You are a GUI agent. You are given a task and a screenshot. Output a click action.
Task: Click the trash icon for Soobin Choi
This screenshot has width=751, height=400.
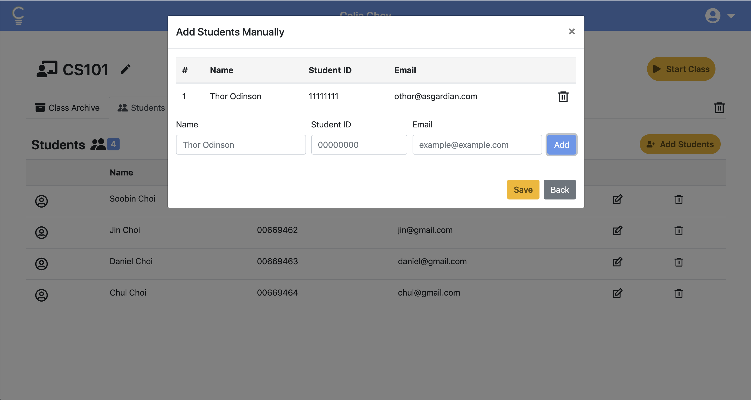tap(678, 199)
